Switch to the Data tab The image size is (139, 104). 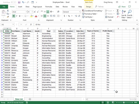pos(57,7)
